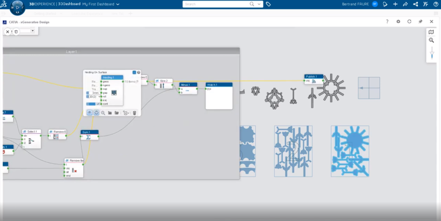Select the Minus.1 node header
Image resolution: width=441 pixels, height=221 pixels.
[x=188, y=85]
